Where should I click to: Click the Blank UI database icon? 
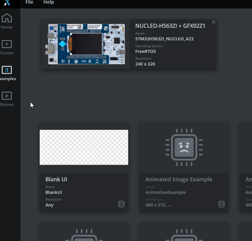(x=122, y=204)
